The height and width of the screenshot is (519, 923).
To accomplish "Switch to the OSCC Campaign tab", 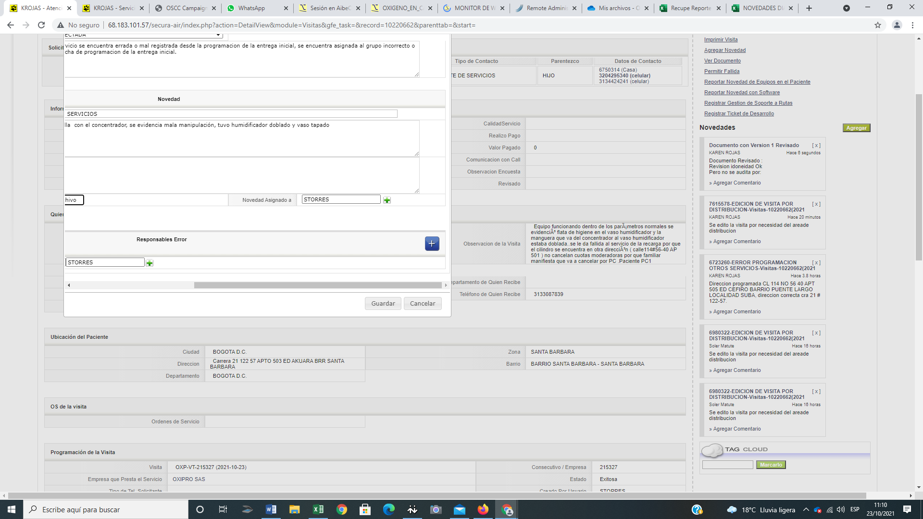I will click(185, 8).
